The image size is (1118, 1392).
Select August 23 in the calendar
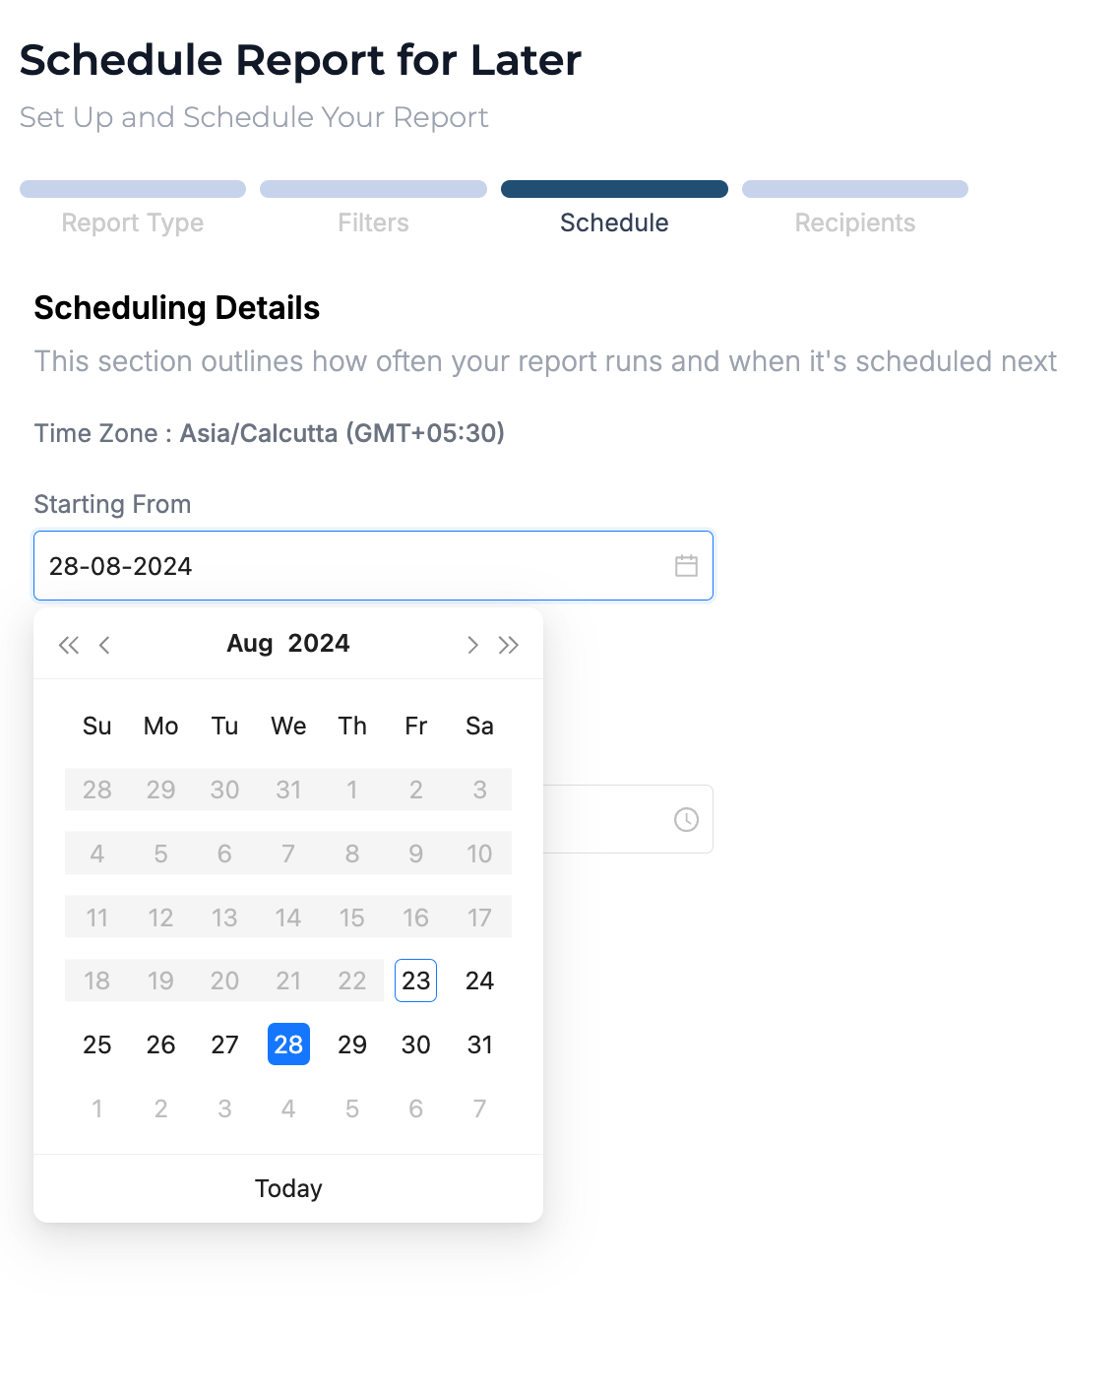[x=415, y=981]
